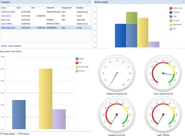185x136 pixels.
Task: Sort by the Medium column header
Action: 83,8
